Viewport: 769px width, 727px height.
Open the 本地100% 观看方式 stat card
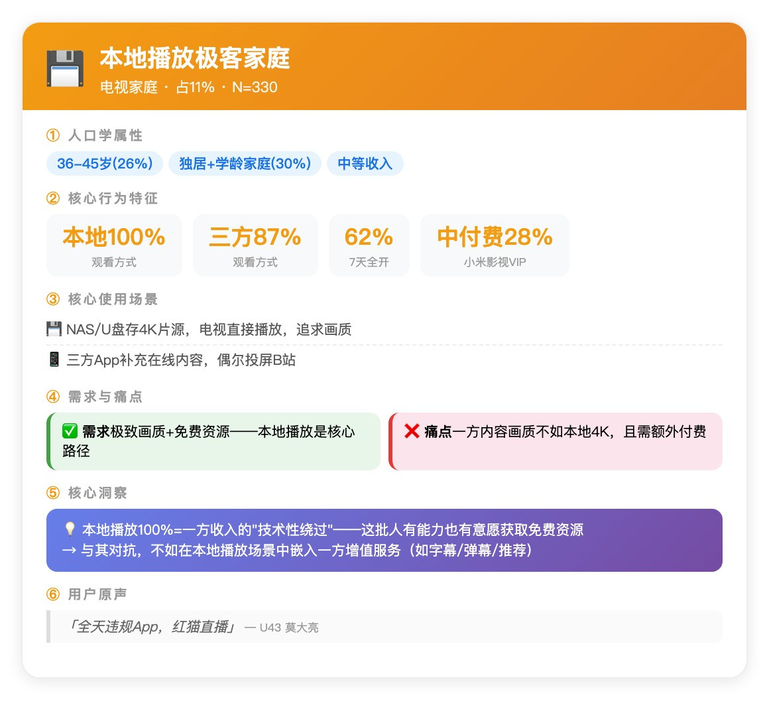[x=114, y=245]
